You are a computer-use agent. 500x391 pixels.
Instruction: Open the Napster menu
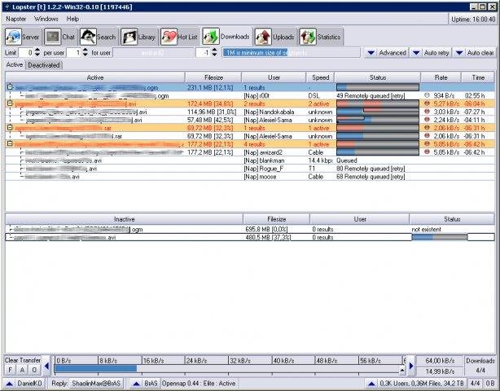(x=16, y=19)
